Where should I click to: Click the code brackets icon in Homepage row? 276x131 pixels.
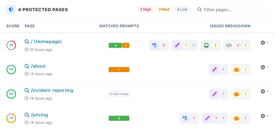(229, 45)
